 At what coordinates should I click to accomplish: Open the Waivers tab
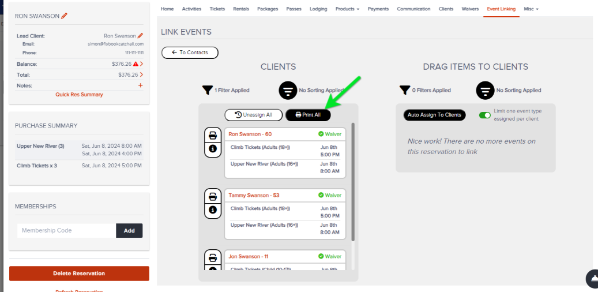[470, 9]
